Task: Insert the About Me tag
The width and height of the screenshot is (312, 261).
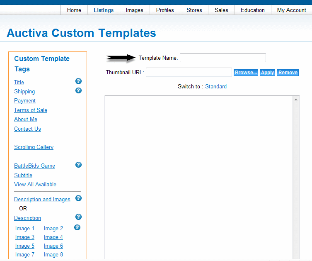Action: point(26,119)
